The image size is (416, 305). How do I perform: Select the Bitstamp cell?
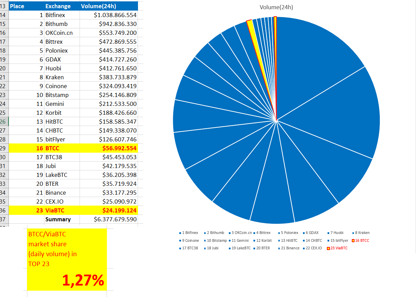pyautogui.click(x=62, y=95)
